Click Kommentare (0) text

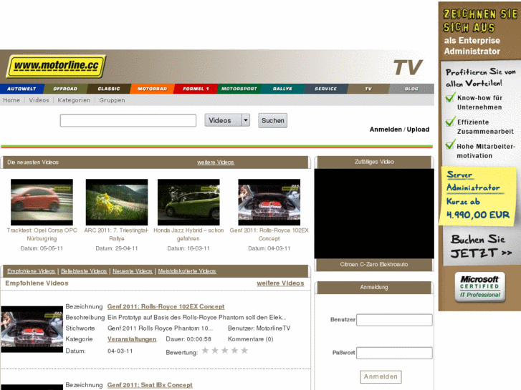251,339
